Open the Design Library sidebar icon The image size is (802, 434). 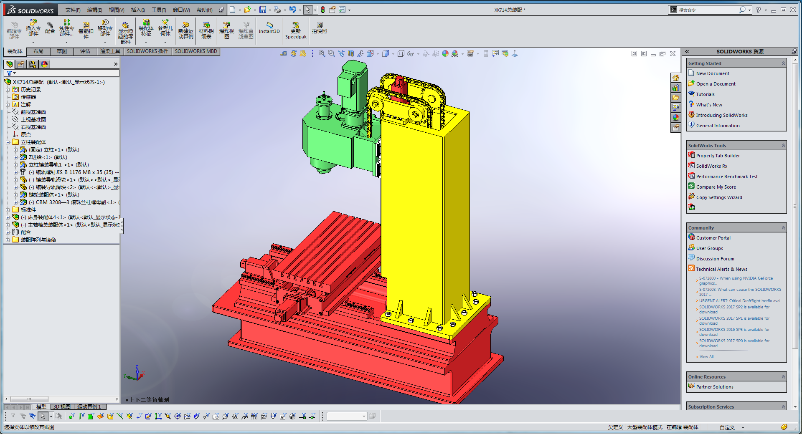[675, 88]
